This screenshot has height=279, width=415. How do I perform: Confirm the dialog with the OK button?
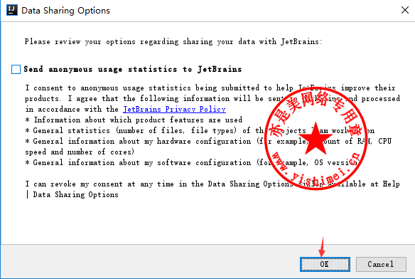coord(325,264)
